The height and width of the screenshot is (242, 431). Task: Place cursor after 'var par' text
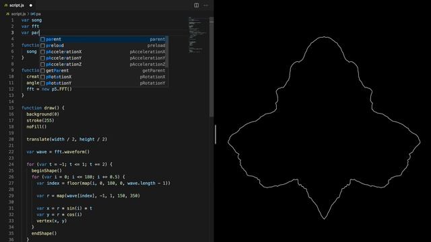[x=40, y=33]
